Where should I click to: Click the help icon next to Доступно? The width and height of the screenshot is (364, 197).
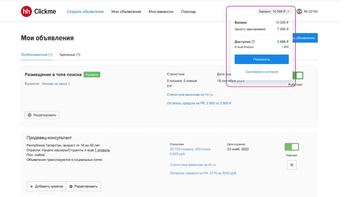tap(253, 42)
